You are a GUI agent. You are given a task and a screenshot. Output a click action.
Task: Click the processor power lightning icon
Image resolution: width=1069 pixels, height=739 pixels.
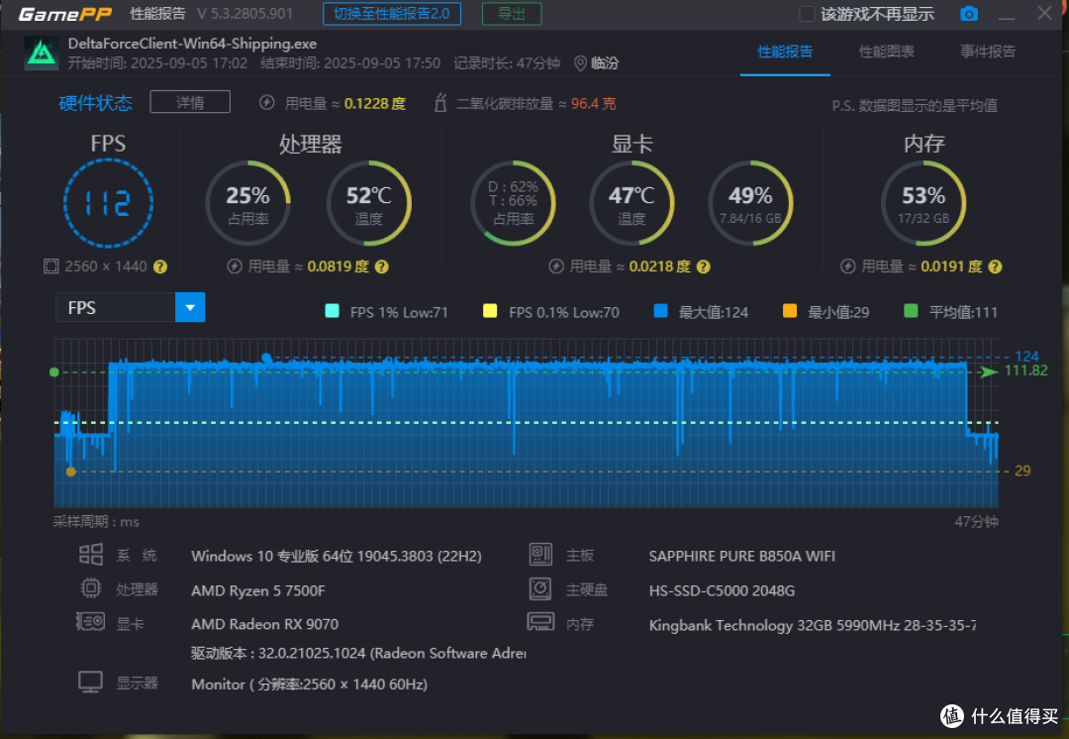pos(235,266)
